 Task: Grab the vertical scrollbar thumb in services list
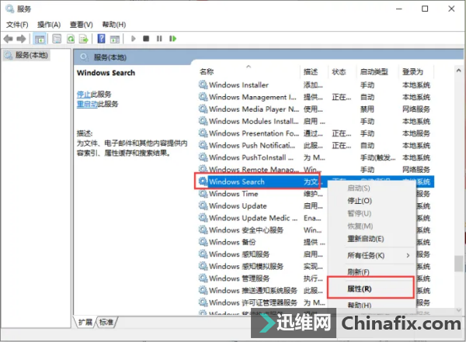[458, 264]
